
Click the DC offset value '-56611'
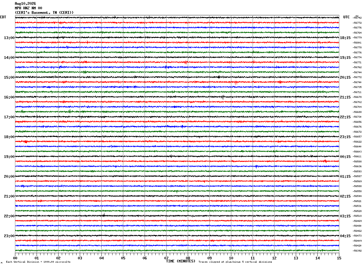click(357, 157)
